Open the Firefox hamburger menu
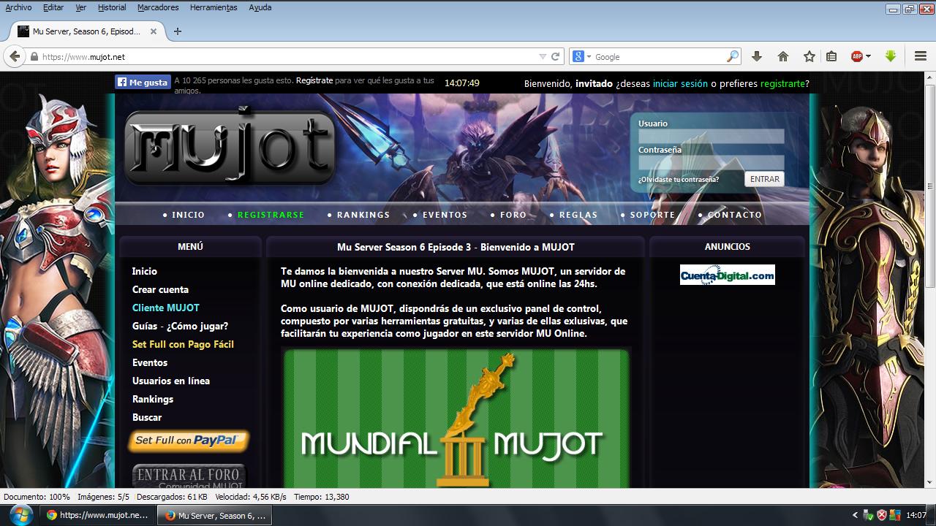Image resolution: width=936 pixels, height=526 pixels. (x=921, y=56)
